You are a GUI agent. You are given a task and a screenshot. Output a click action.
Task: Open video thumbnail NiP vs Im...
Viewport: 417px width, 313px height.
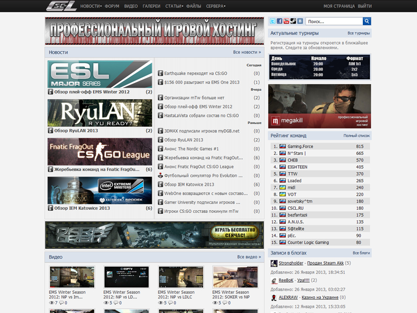[x=72, y=277]
